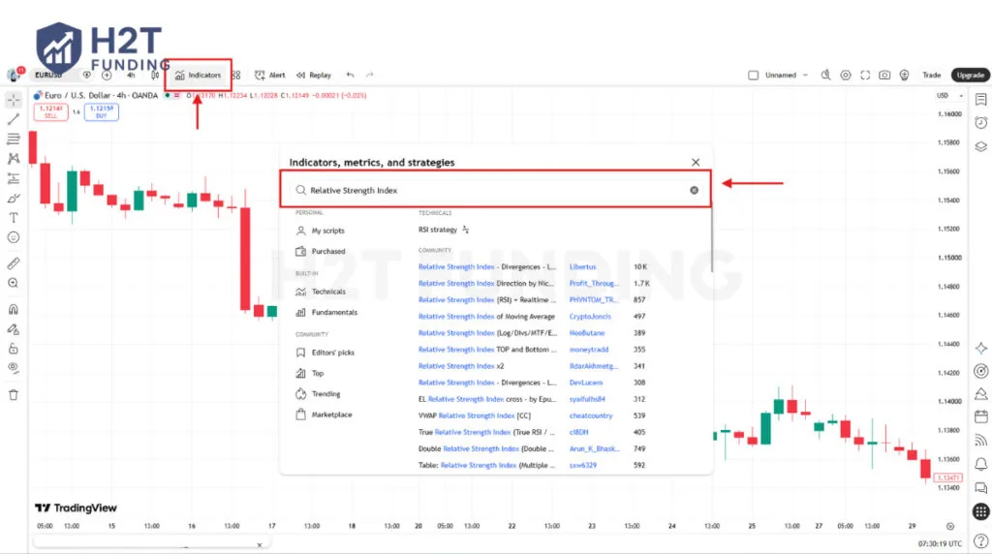
Task: Open user profile avatar menu
Action: click(14, 75)
